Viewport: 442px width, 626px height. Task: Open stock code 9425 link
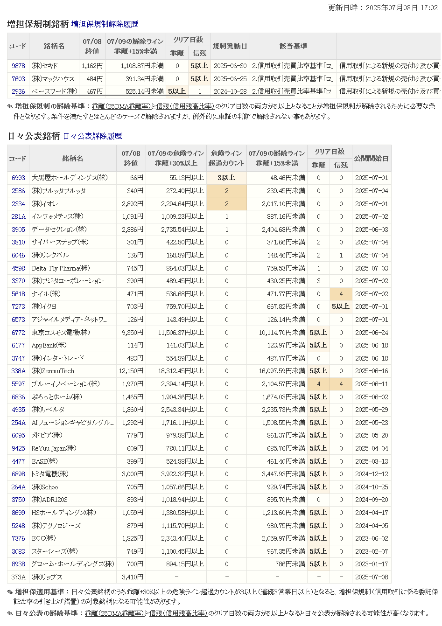tap(18, 448)
